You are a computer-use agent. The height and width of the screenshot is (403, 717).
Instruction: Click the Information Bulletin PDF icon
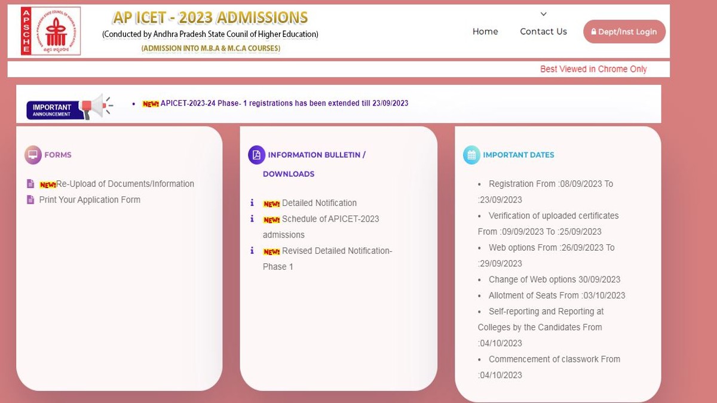pos(256,155)
